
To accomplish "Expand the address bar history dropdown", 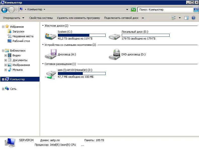I will [127, 10].
